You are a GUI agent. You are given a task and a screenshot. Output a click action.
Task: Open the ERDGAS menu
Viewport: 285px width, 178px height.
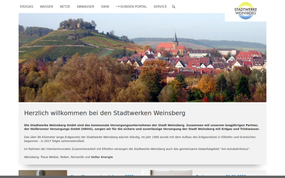coord(27,7)
